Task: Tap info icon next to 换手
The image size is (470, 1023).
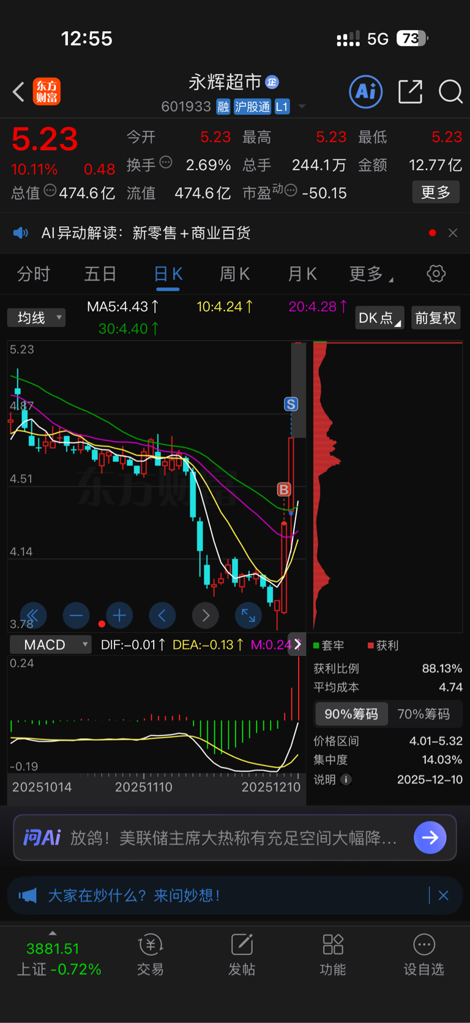Action: click(166, 162)
